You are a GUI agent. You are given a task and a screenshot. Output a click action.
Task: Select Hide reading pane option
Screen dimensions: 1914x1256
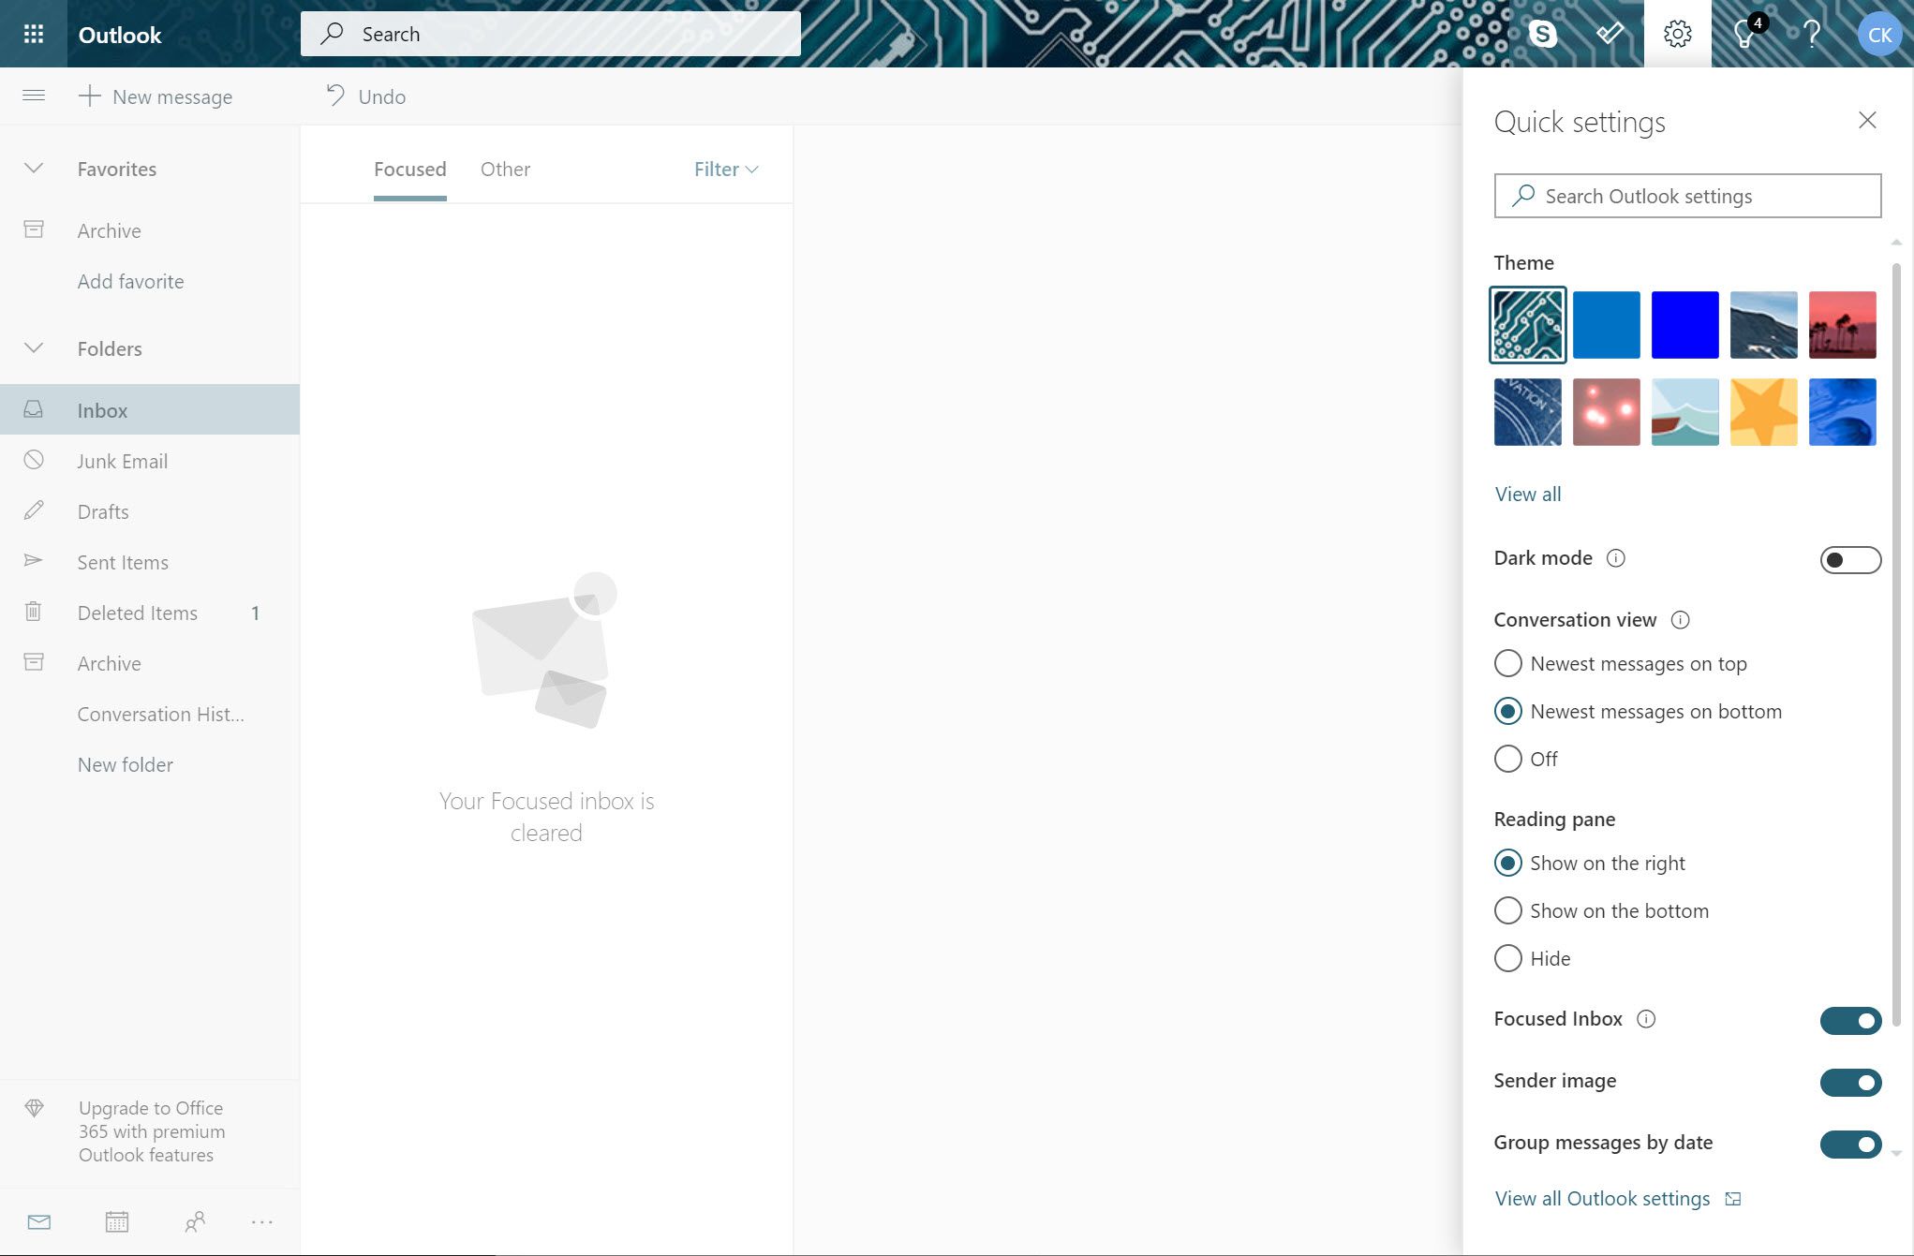coord(1507,956)
